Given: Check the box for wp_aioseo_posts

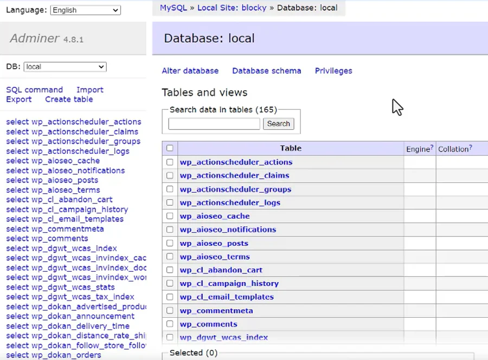Looking at the screenshot, I should click(170, 243).
